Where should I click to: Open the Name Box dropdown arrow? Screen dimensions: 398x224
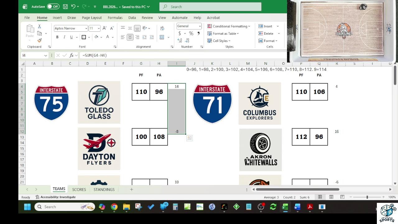point(46,55)
